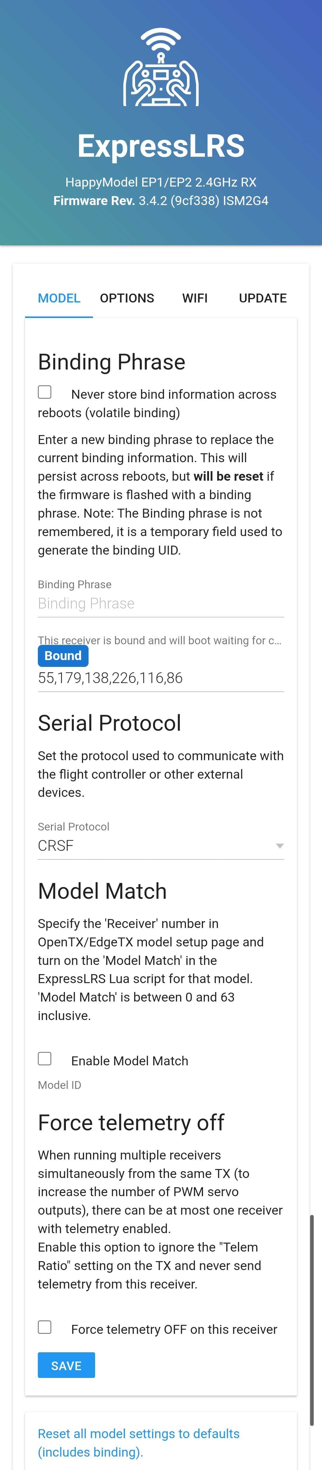Click the ExpressLRS radio controller logo
Viewport: 322px width, 1470px height.
(161, 67)
